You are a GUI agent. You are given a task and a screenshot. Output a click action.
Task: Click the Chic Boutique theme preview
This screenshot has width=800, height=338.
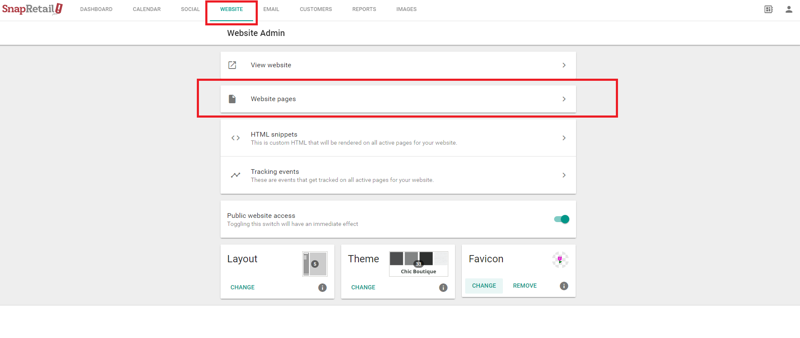click(x=419, y=264)
